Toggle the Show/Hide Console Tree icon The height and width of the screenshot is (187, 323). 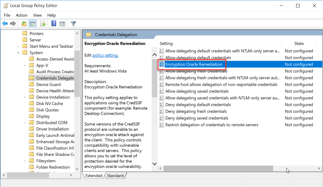(x=33, y=24)
